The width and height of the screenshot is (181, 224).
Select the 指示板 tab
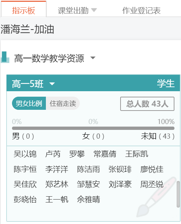pos(24,10)
